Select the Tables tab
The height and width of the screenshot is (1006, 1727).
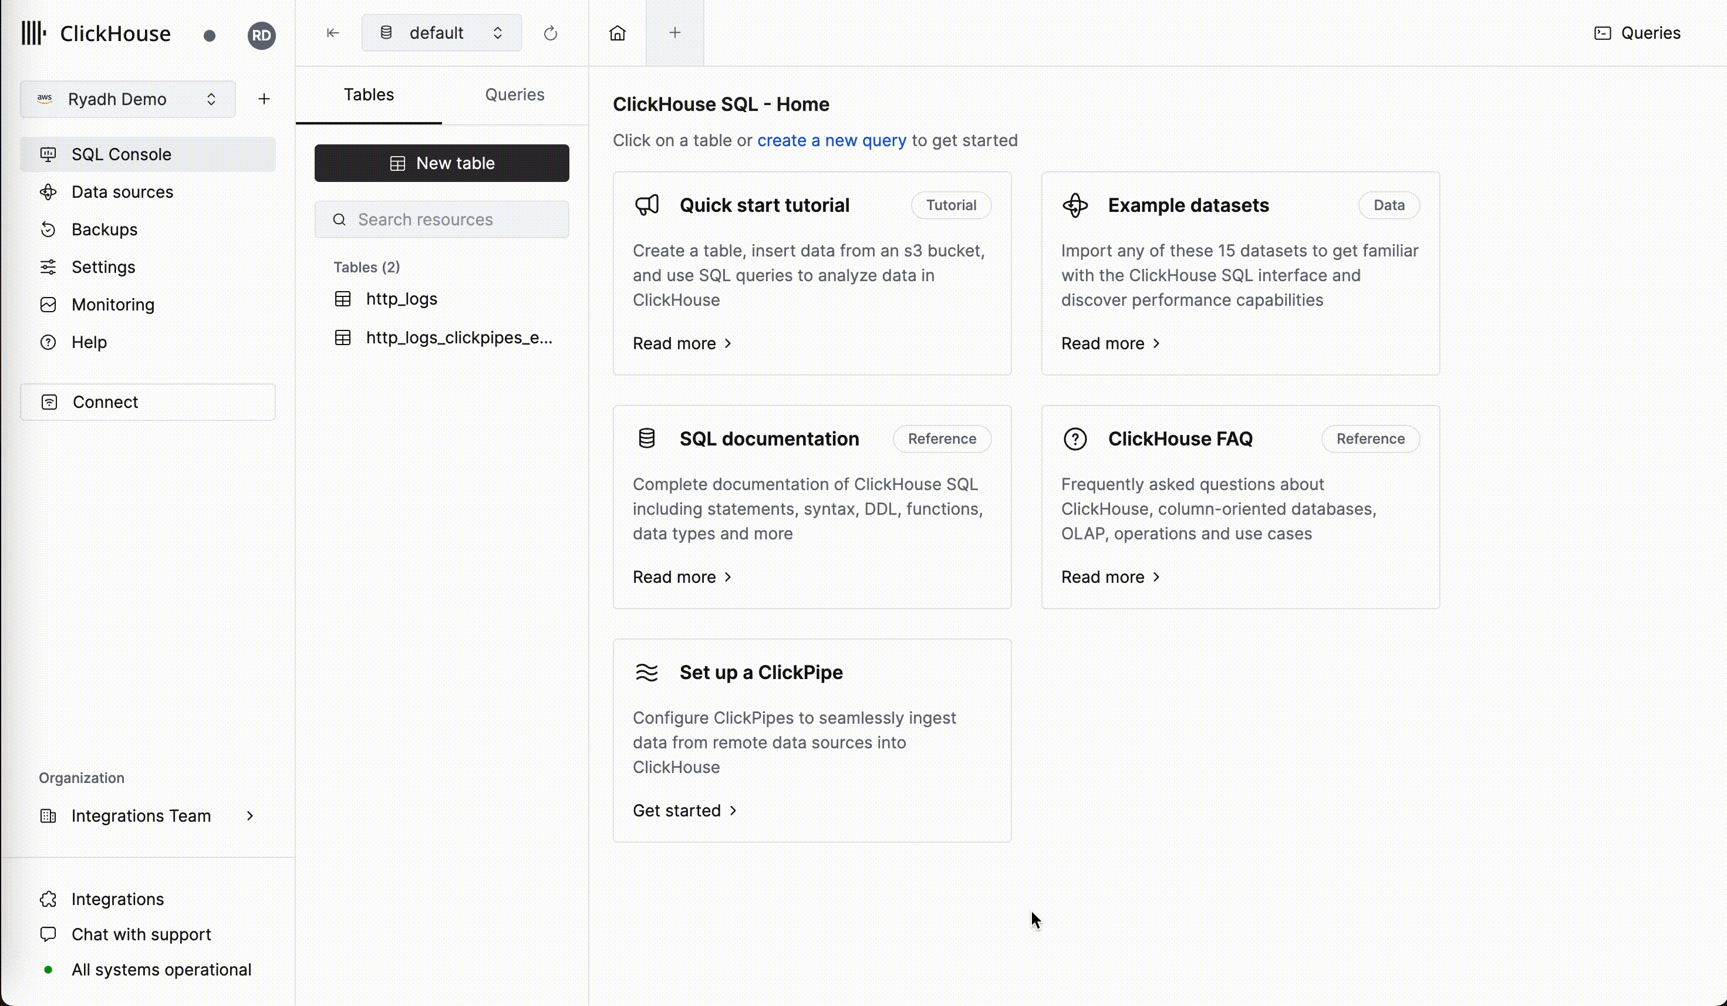pos(369,94)
